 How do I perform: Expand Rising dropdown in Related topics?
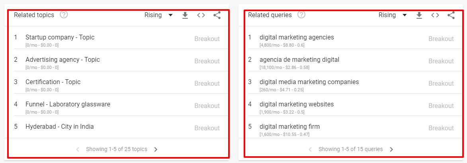tap(158, 15)
